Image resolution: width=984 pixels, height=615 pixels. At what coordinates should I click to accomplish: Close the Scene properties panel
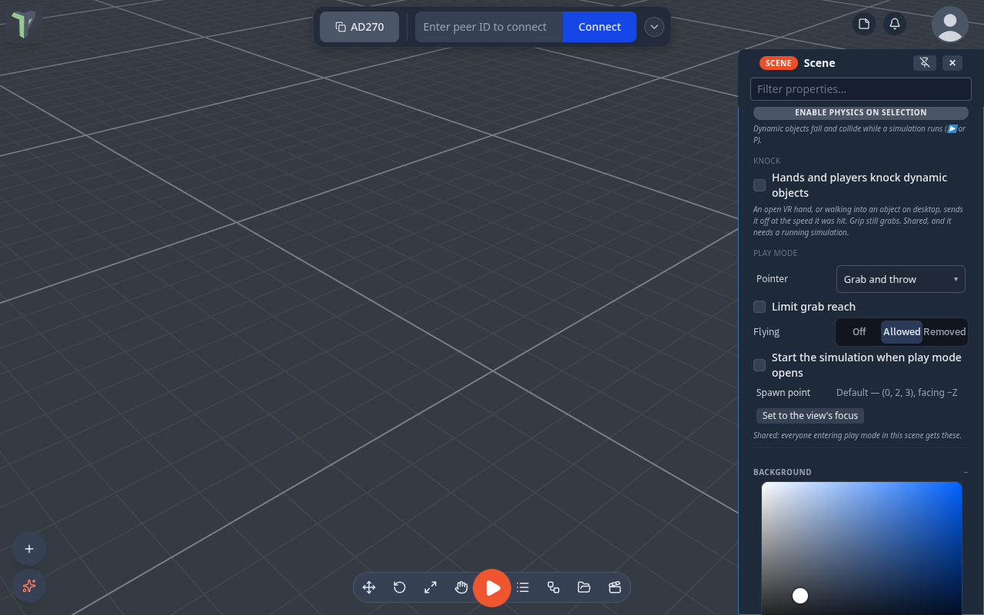952,63
